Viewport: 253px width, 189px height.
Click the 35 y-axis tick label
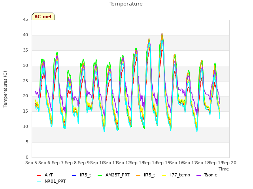pyautogui.click(x=25, y=50)
